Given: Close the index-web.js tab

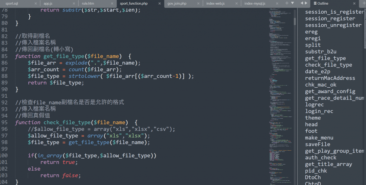Looking at the screenshot, I should pyautogui.click(x=237, y=4).
